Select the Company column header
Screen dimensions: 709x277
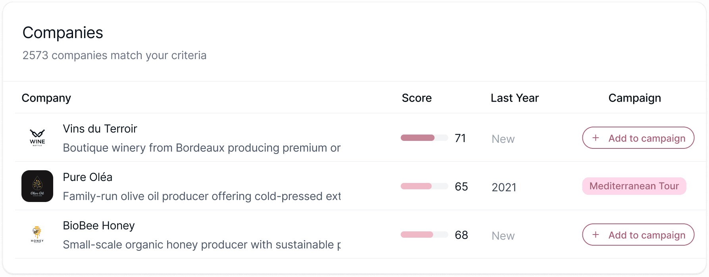click(x=46, y=98)
